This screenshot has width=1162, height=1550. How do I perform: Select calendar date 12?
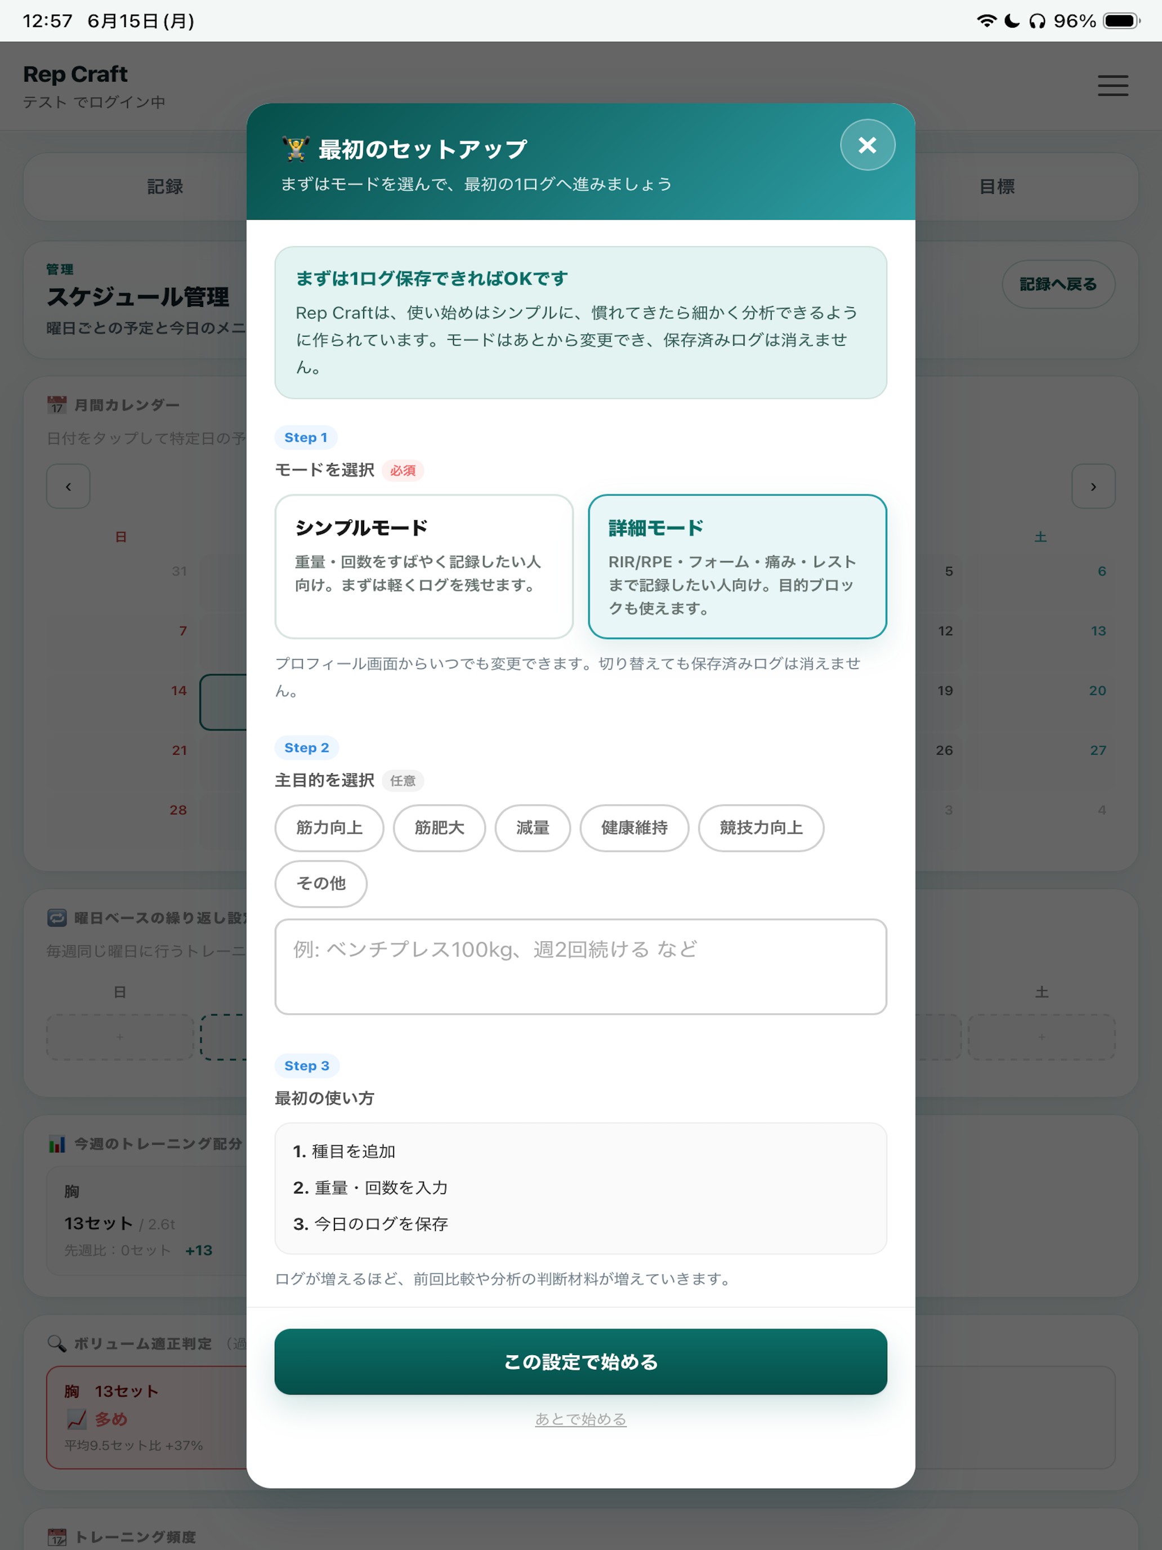click(946, 631)
